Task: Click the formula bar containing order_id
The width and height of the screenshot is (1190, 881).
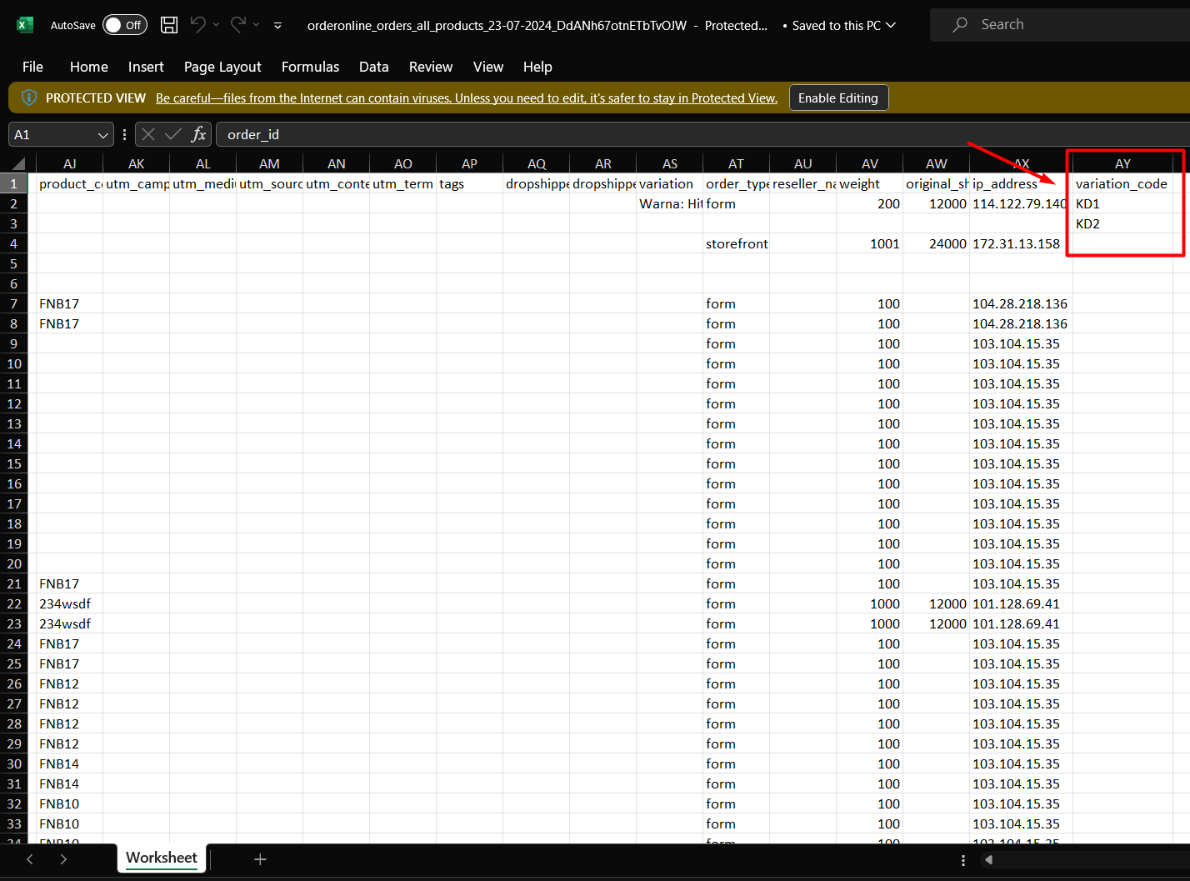Action: pyautogui.click(x=702, y=134)
